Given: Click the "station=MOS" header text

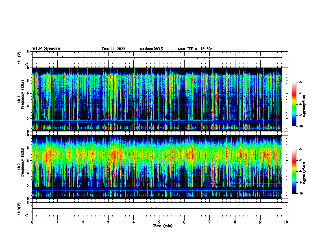Looking at the screenshot, I should [151, 49].
